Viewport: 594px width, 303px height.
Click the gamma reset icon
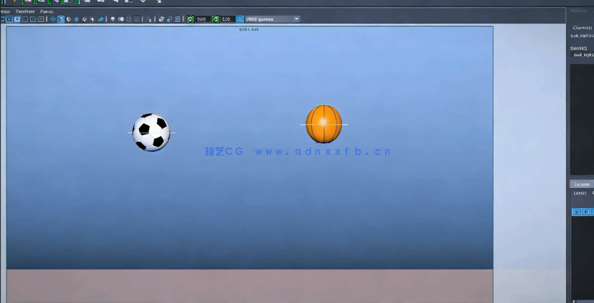pyautogui.click(x=215, y=19)
